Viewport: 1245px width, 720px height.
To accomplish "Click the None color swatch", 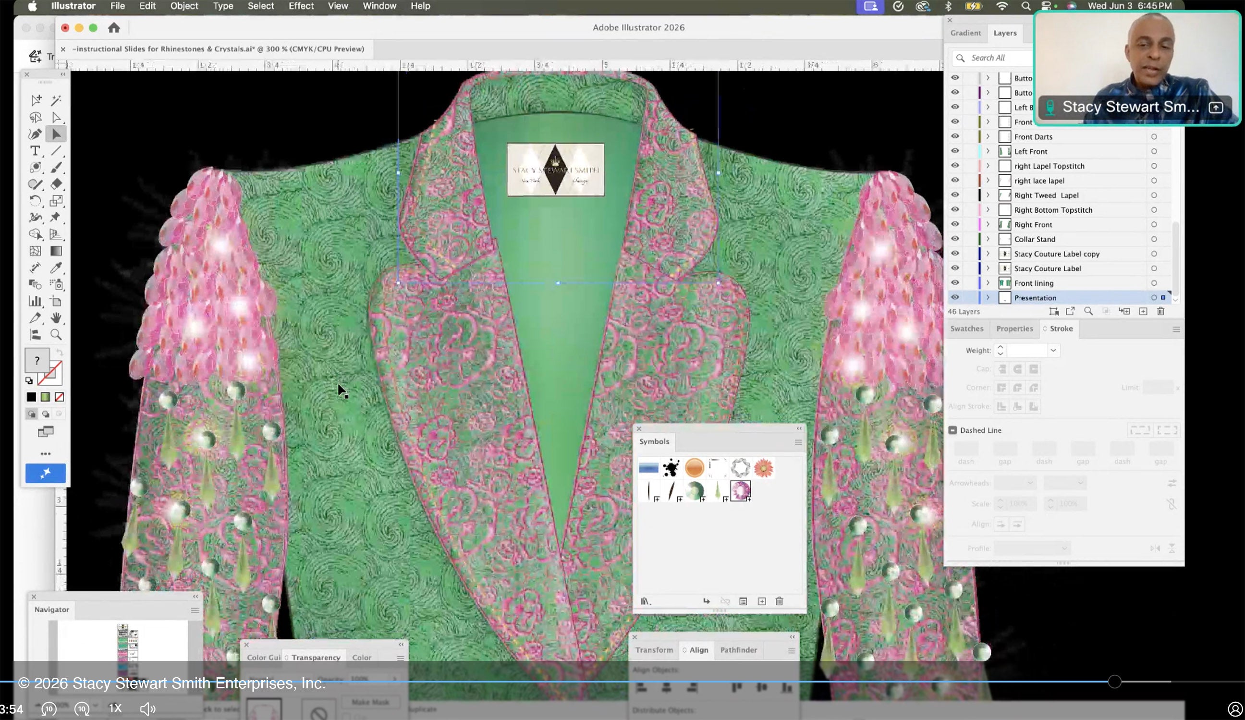I will coord(59,397).
